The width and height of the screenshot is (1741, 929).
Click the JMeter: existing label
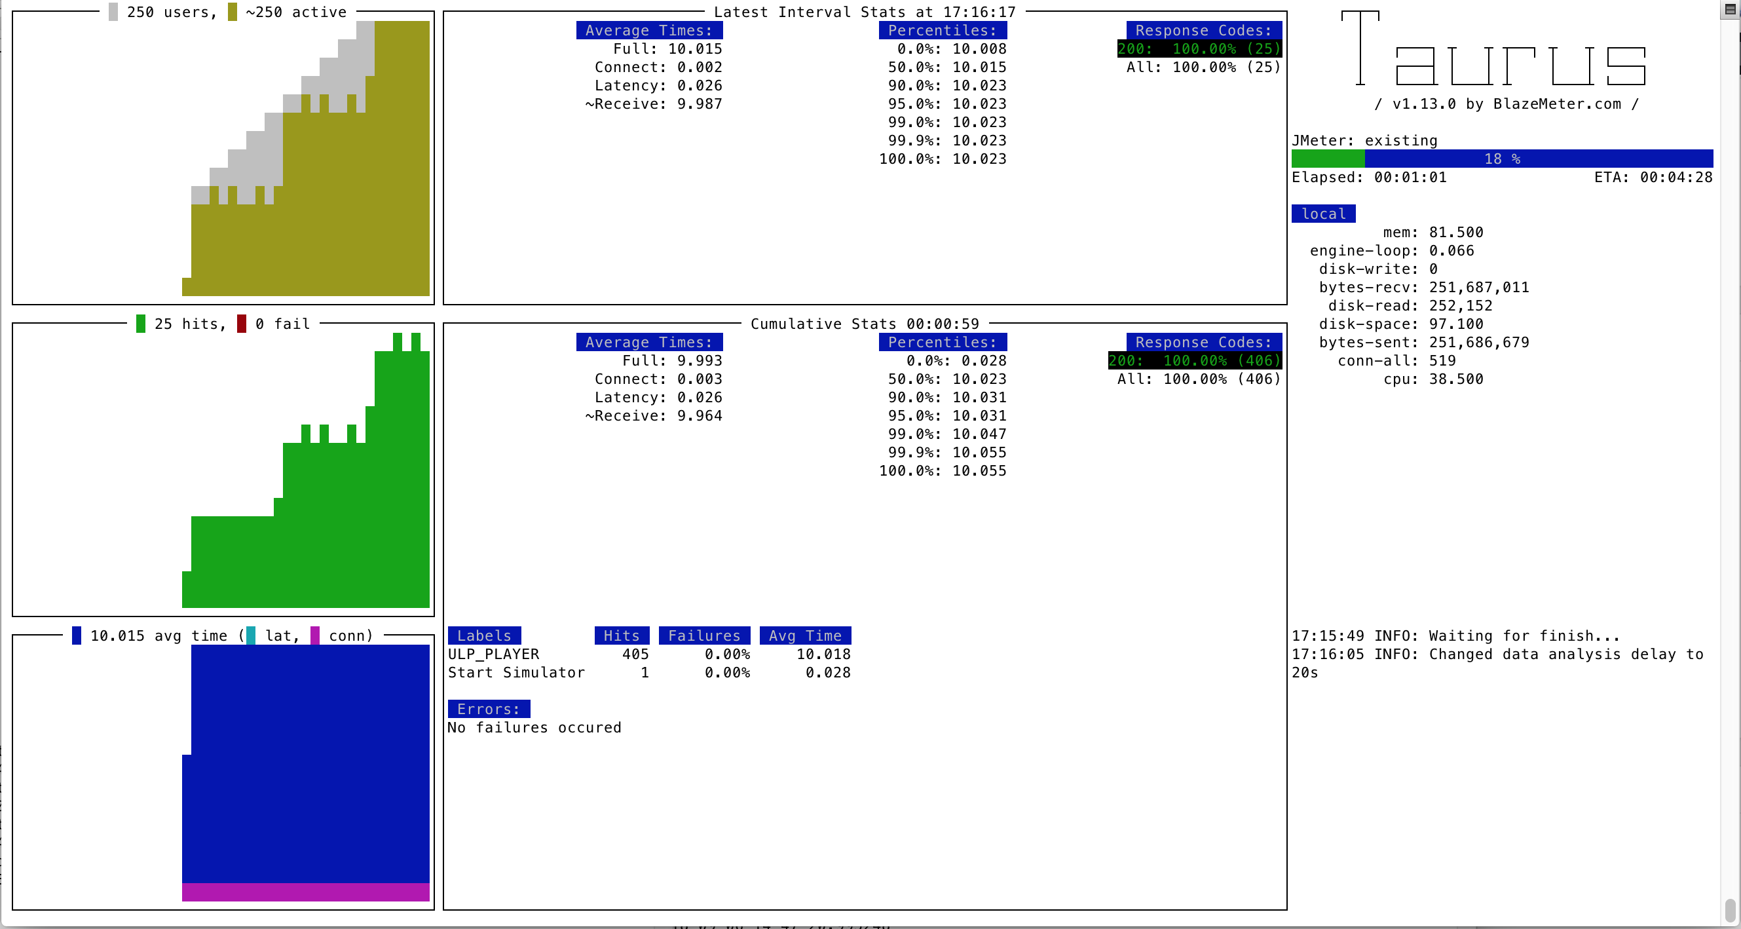(1364, 141)
